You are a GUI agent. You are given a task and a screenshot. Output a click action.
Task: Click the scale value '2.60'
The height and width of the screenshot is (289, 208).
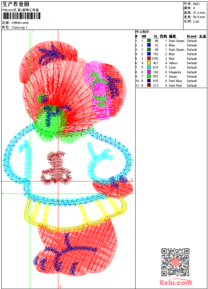click(196, 22)
